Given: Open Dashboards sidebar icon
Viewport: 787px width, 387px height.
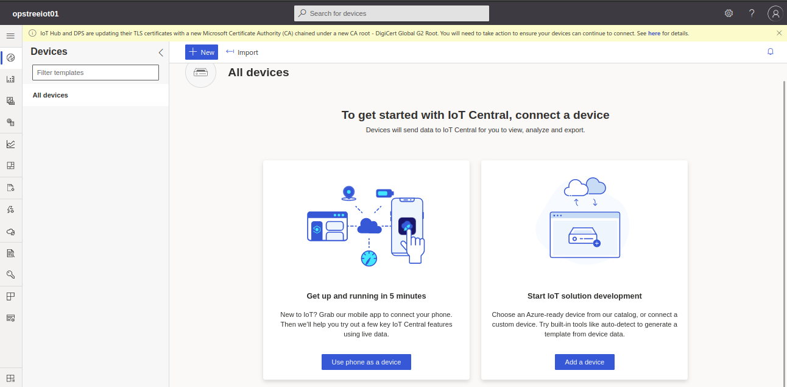Looking at the screenshot, I should coord(10,166).
